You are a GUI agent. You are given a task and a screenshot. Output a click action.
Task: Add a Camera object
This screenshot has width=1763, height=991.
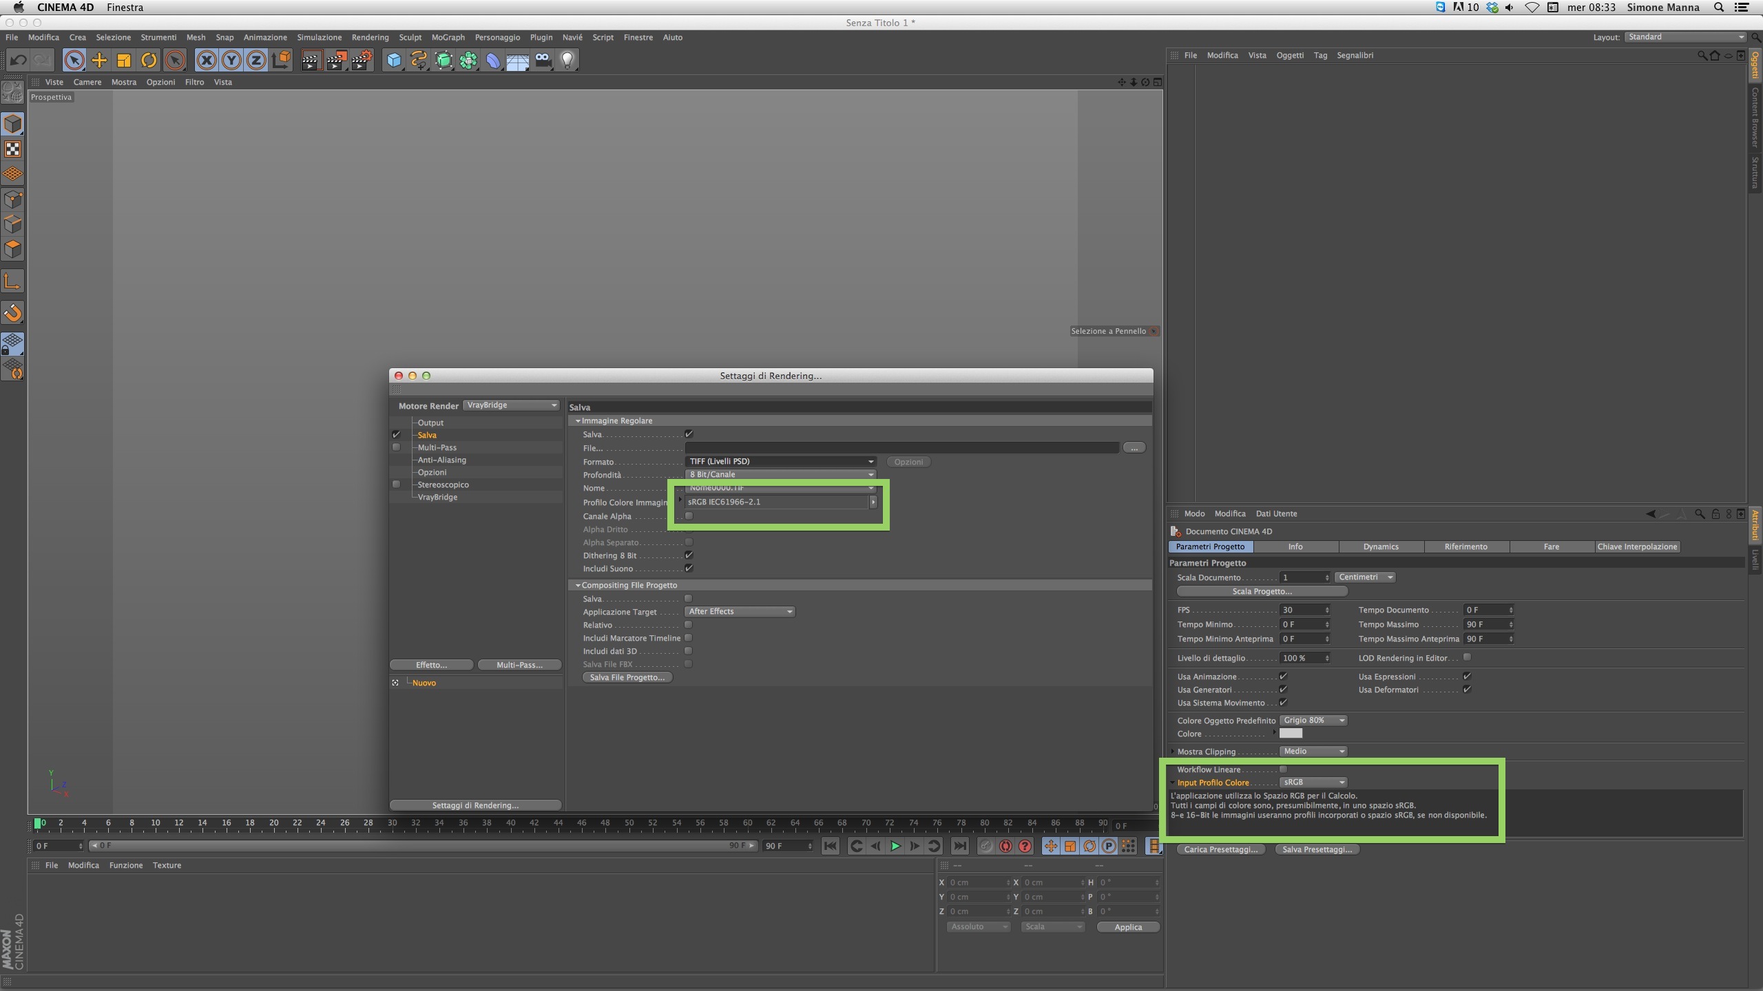click(x=543, y=61)
